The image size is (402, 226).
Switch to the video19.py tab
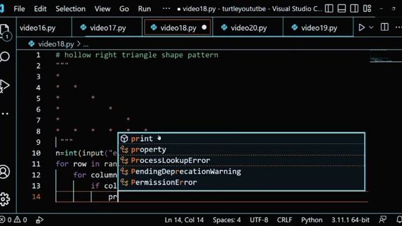[x=318, y=28]
